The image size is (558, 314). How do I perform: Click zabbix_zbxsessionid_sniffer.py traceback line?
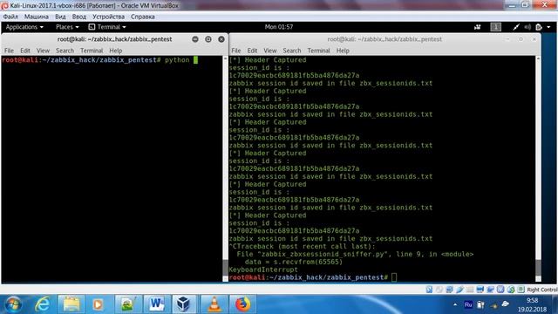(x=355, y=254)
